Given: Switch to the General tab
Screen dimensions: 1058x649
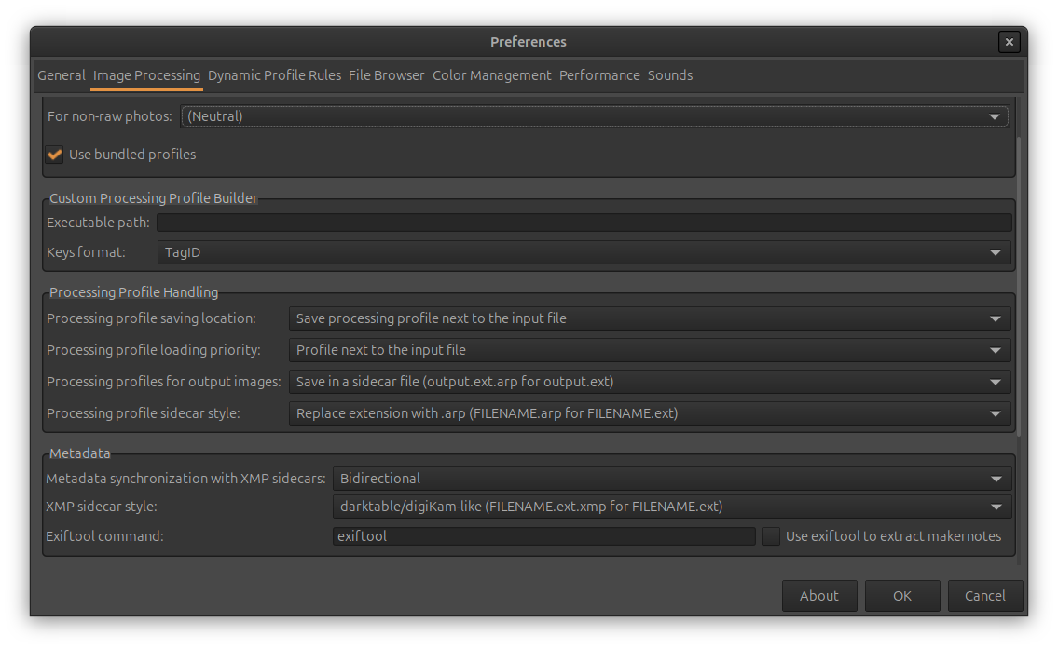Looking at the screenshot, I should [62, 75].
